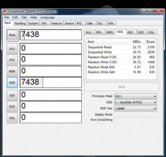Switch to the PCI tab
Viewport: 166px width, 157px height.
80,23
